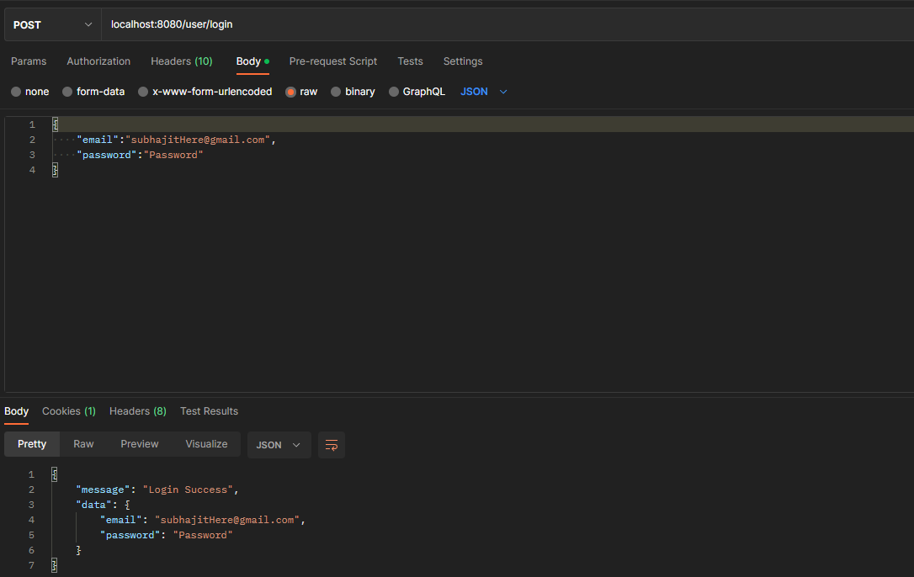Screen dimensions: 914x577
Task: Toggle line wrapping in the response viewer
Action: click(331, 445)
